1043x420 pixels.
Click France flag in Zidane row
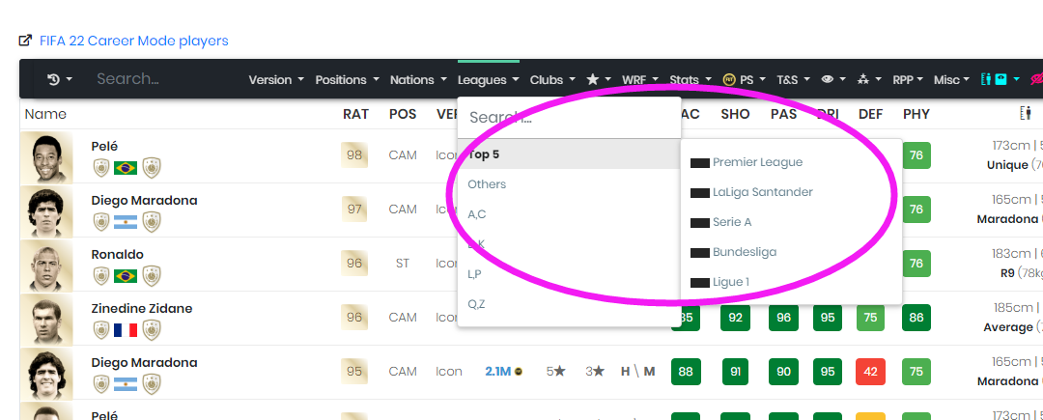click(125, 329)
